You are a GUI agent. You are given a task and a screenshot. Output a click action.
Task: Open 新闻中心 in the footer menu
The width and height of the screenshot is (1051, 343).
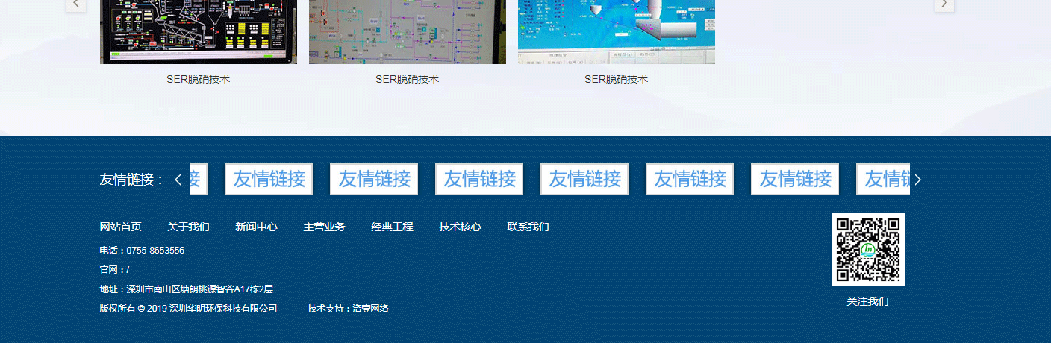(256, 227)
